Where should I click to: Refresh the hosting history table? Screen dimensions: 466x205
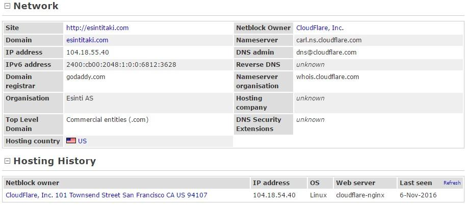coord(452,183)
